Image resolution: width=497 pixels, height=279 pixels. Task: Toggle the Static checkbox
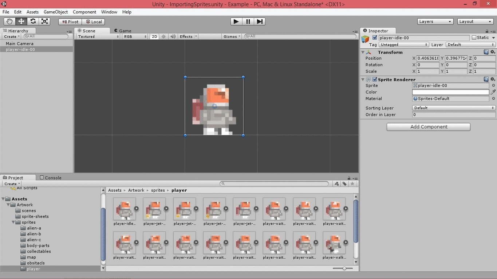(x=474, y=37)
